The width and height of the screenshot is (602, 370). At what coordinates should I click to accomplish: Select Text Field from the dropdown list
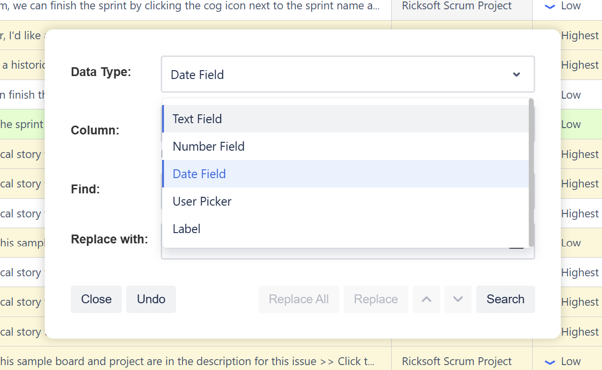click(x=197, y=119)
